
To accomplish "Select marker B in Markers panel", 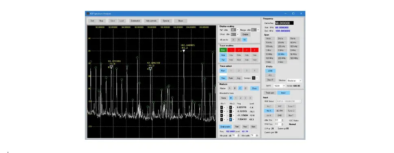I will 235,88.
